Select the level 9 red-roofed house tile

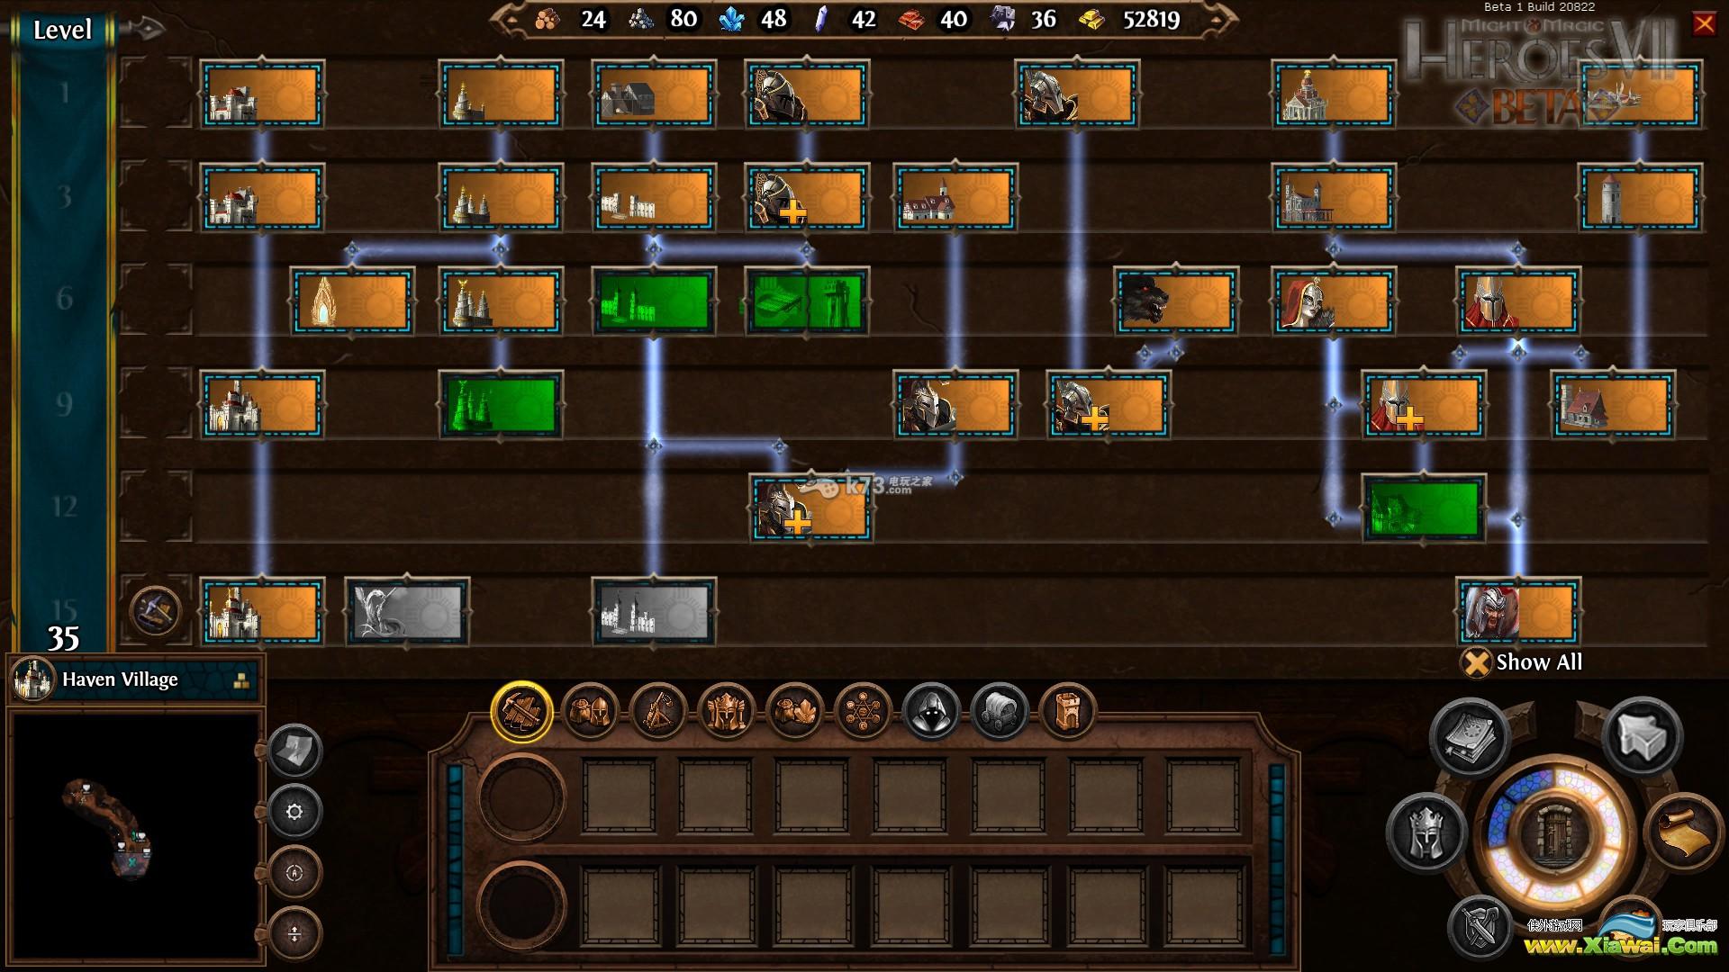pyautogui.click(x=1613, y=405)
